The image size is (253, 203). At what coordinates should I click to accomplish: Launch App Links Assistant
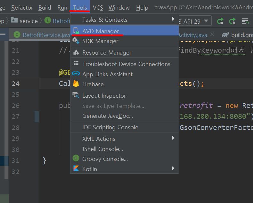[x=125, y=74]
